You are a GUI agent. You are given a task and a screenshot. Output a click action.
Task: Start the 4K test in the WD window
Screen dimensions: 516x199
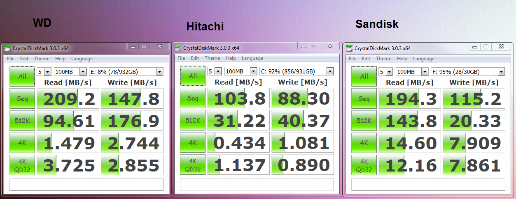(23, 143)
